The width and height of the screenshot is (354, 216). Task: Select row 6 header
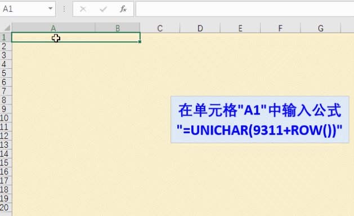click(x=6, y=82)
